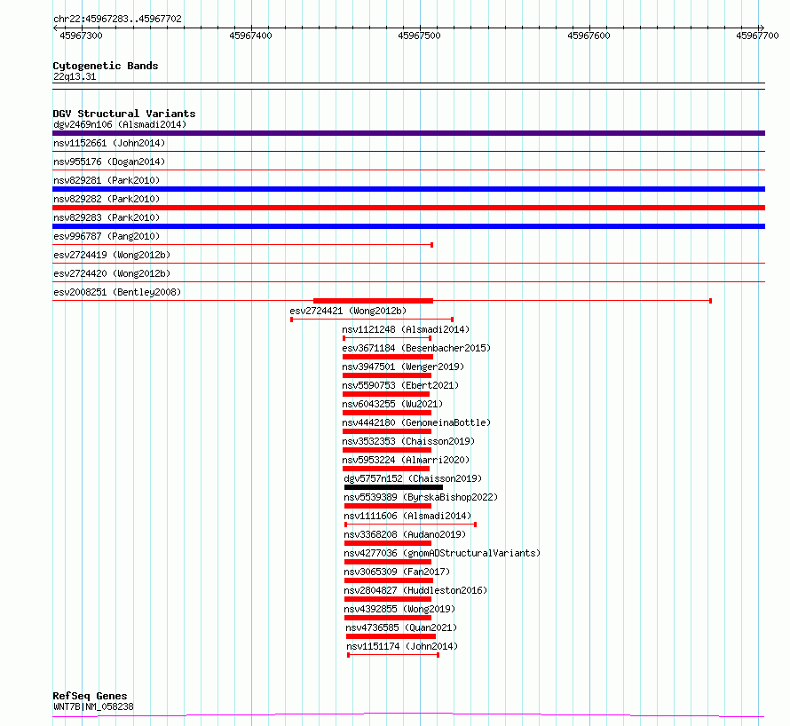This screenshot has height=726, width=790.
Task: Click the blue bar under nsv829283
Action: tap(408, 226)
